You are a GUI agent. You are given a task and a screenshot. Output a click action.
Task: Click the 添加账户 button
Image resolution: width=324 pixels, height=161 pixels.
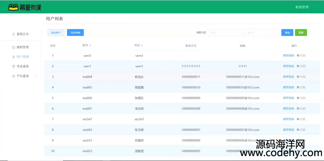(x=56, y=32)
